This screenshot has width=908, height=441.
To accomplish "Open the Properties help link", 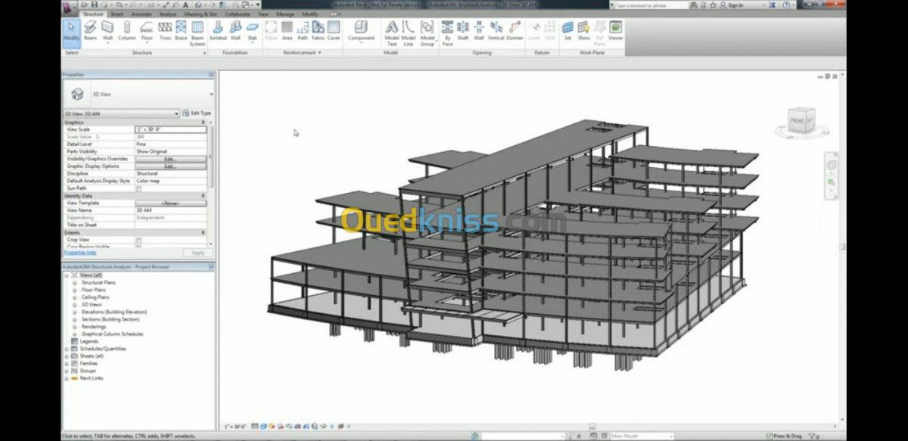I will click(x=80, y=253).
